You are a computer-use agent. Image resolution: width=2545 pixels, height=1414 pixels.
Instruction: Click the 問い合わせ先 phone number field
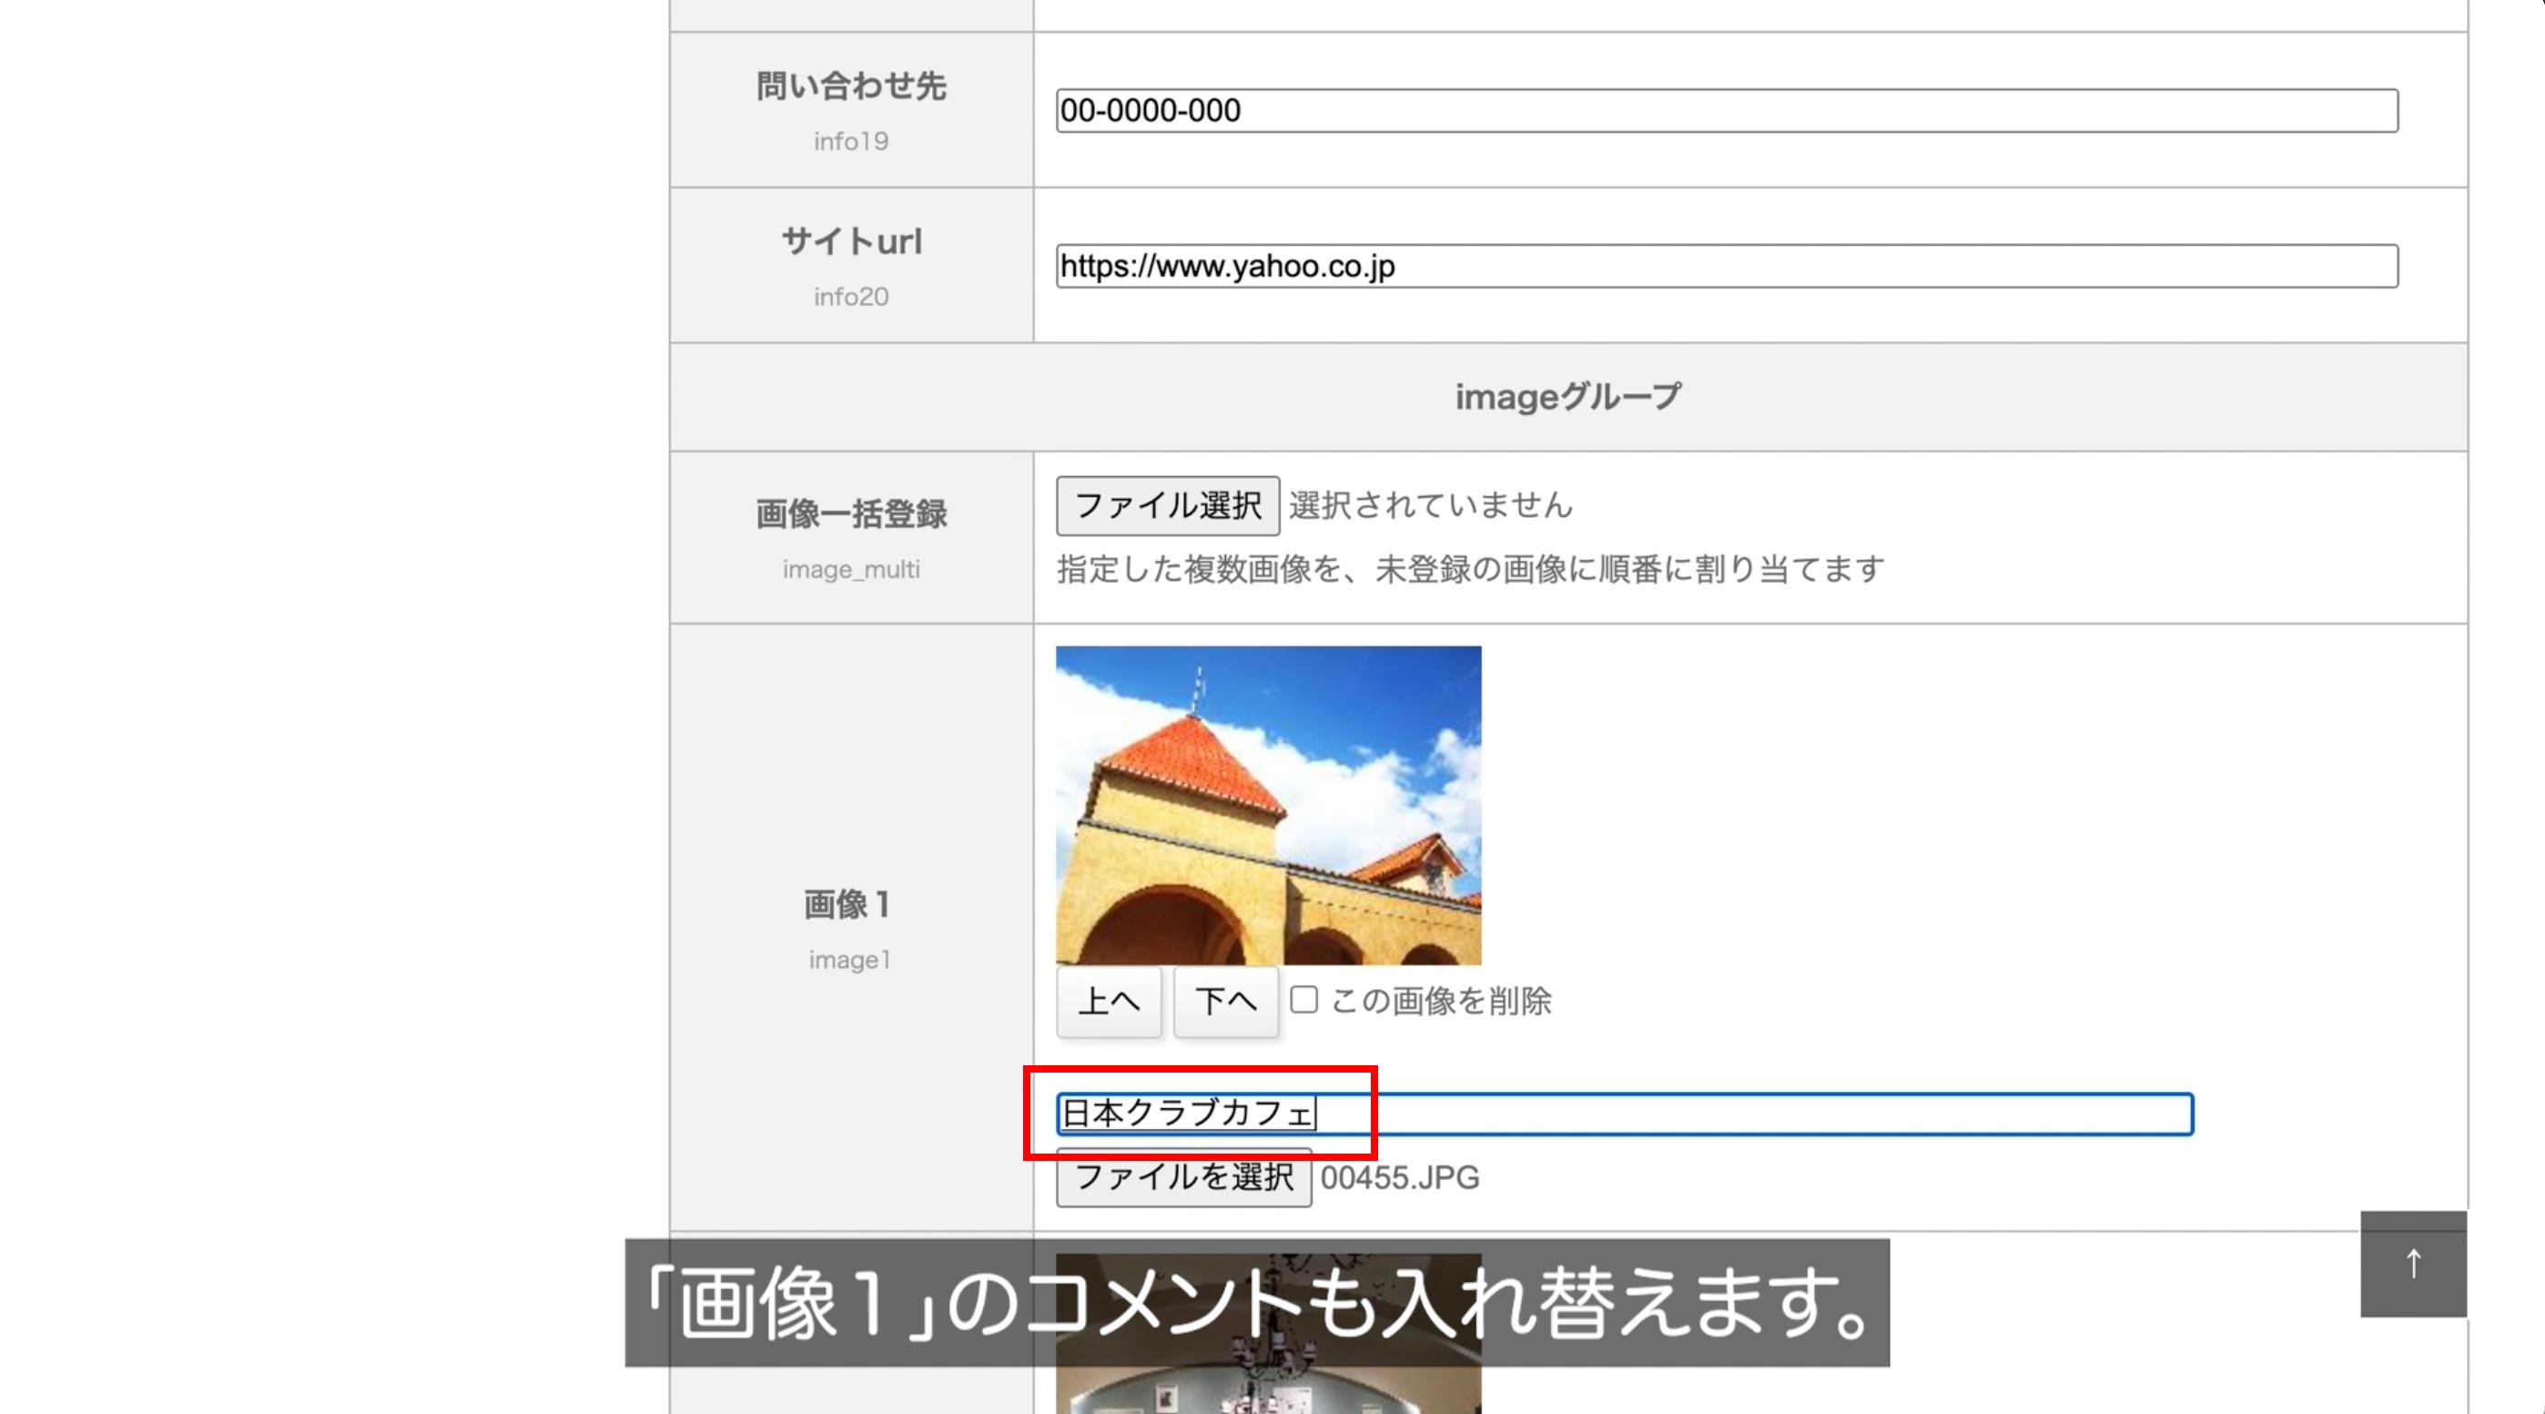[x=1726, y=111]
